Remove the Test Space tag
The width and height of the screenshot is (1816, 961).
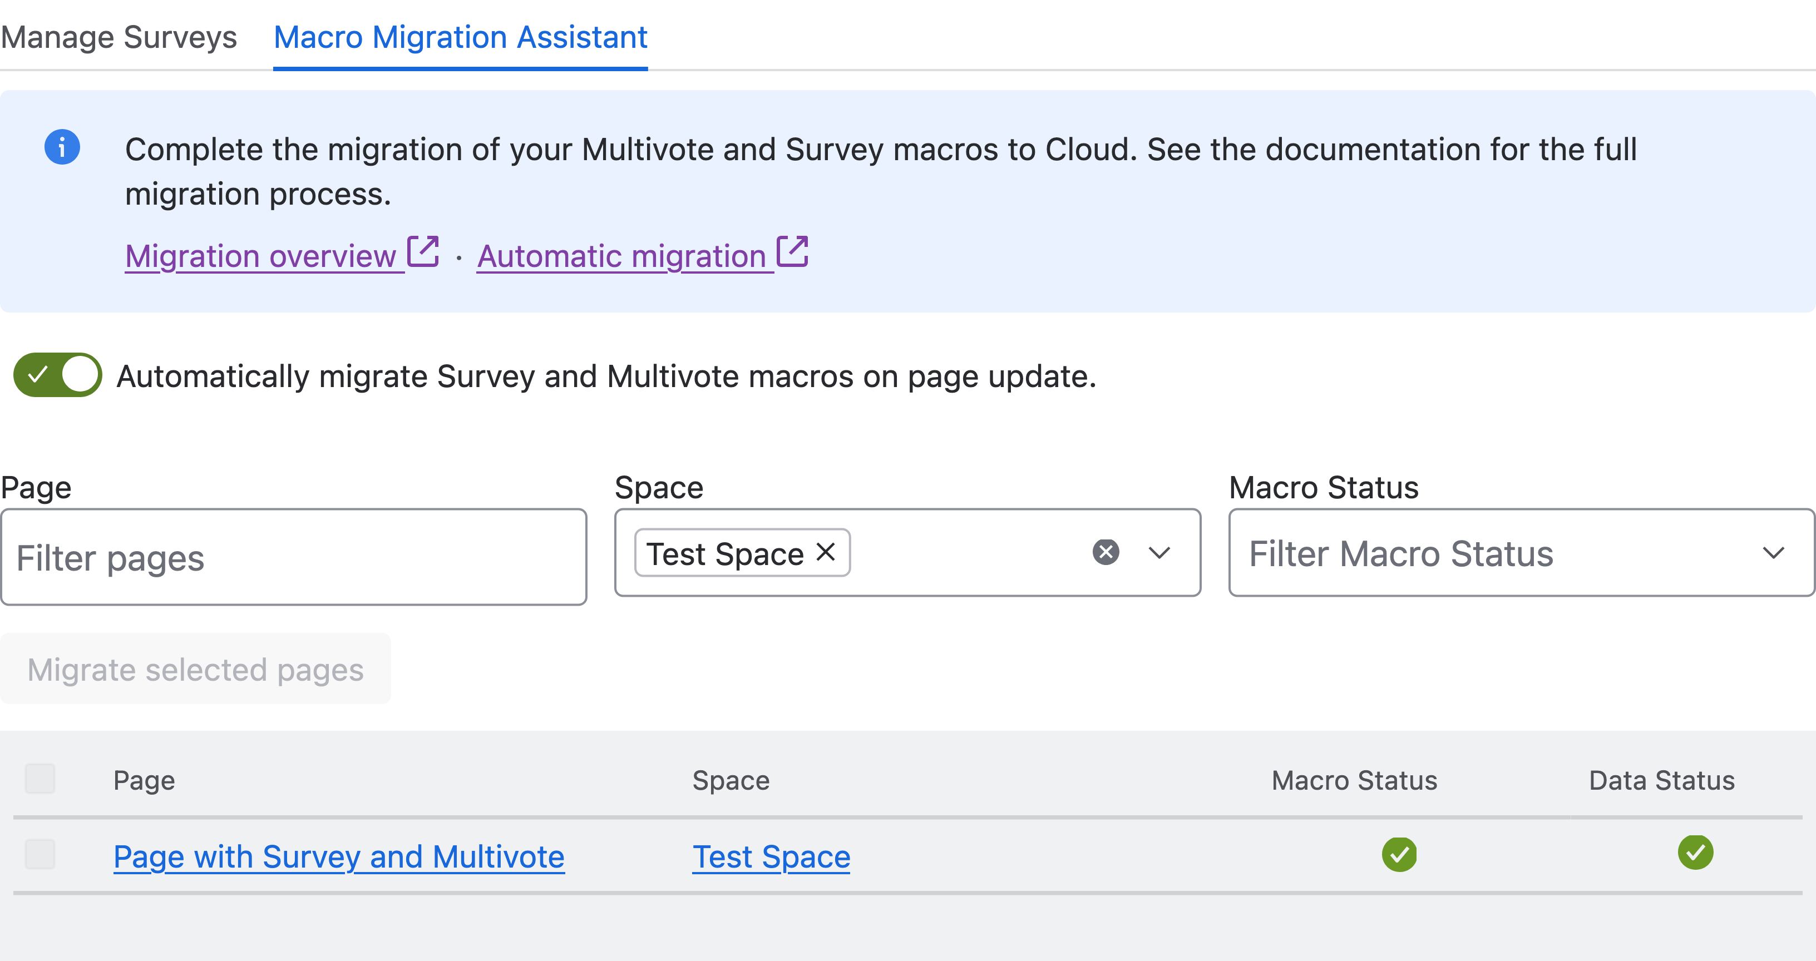click(826, 552)
